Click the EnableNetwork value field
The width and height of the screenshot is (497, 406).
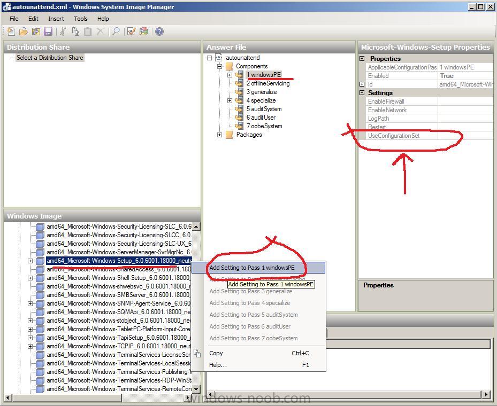click(x=465, y=110)
